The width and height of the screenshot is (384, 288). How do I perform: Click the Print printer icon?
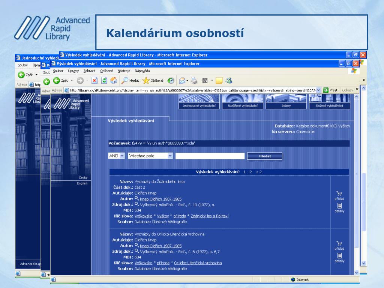[194, 80]
